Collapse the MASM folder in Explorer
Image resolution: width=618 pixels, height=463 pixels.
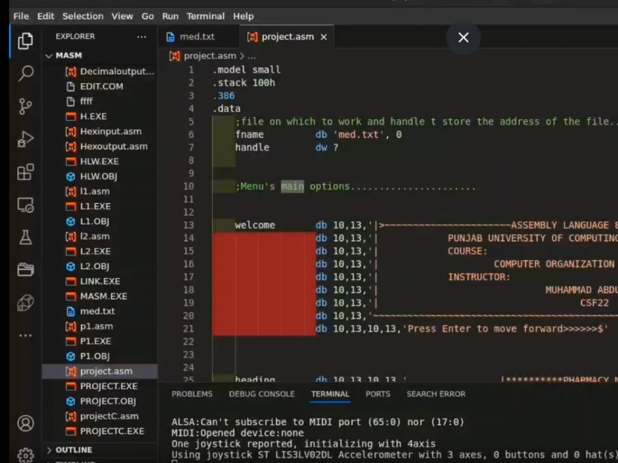[48, 55]
